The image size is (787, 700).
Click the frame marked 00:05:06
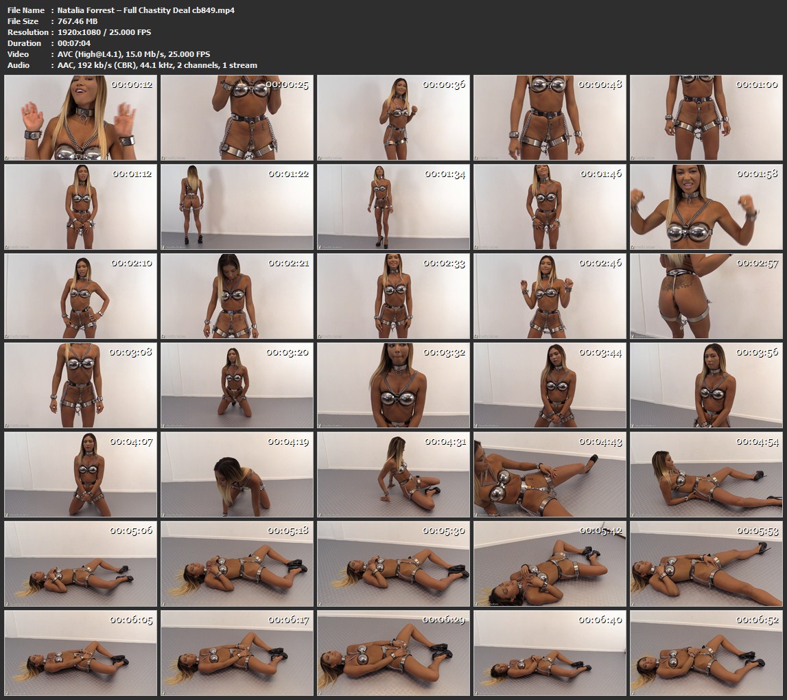80,563
